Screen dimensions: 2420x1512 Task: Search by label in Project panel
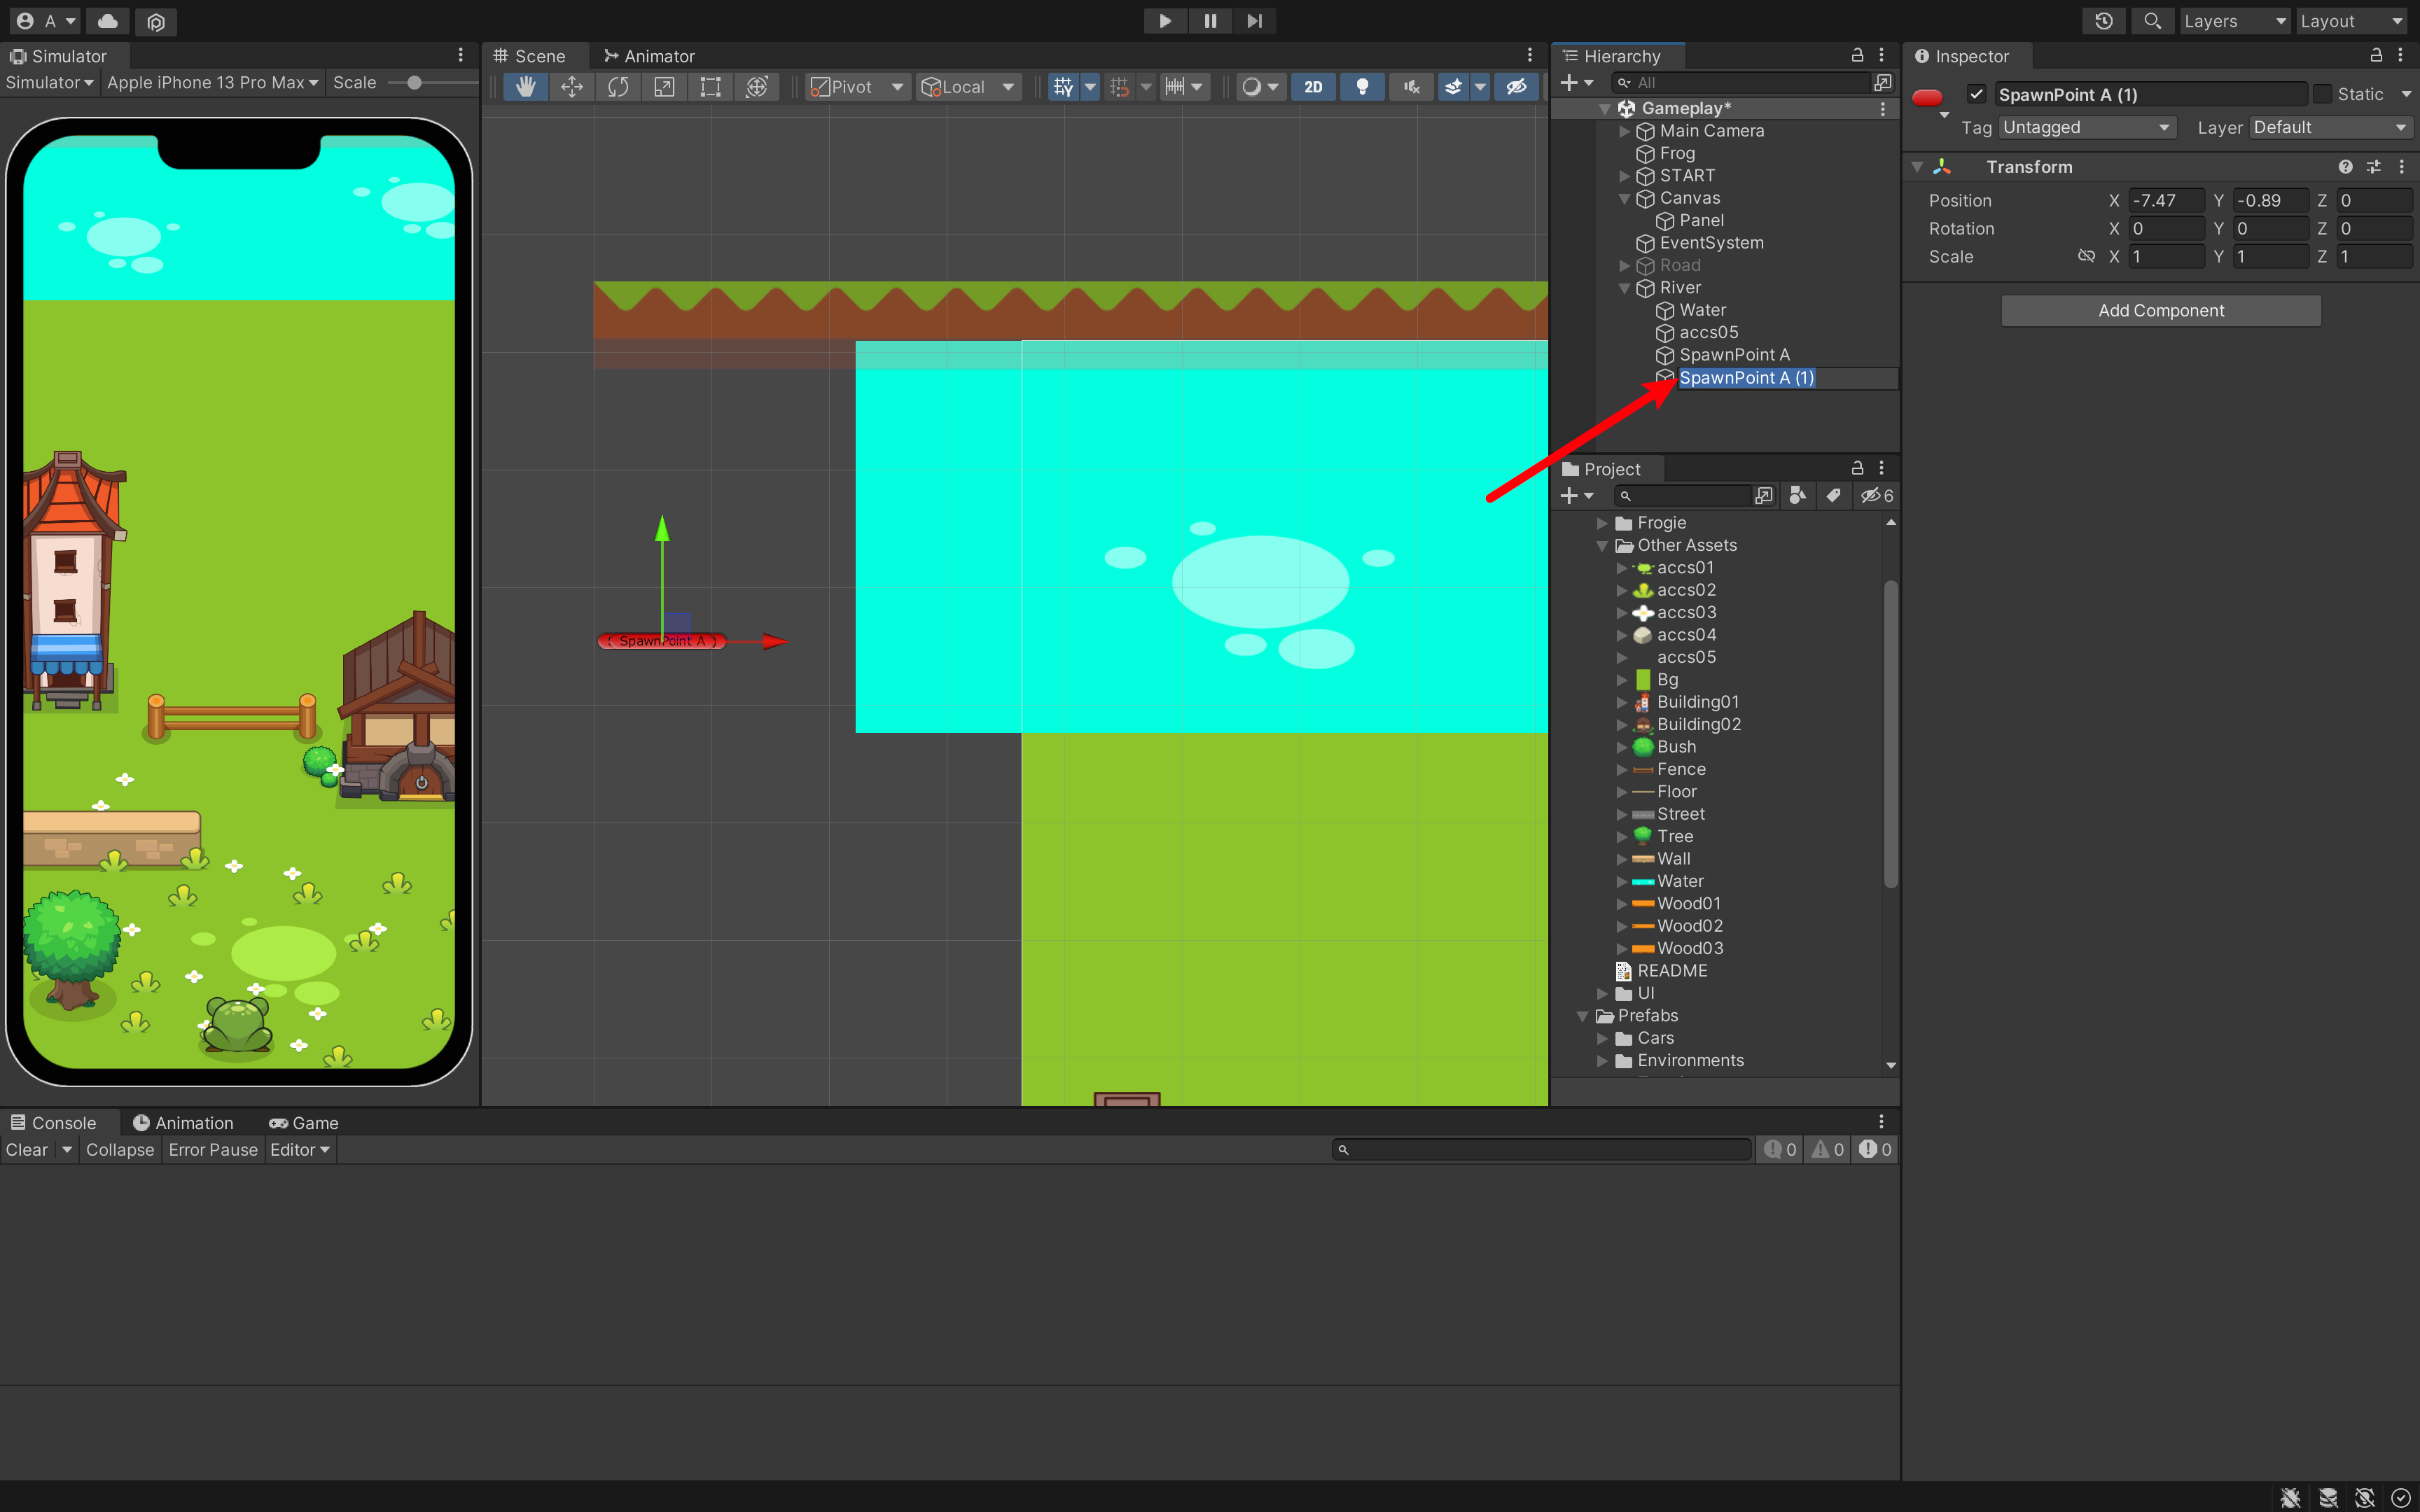point(1833,496)
